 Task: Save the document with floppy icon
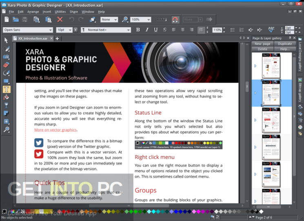click(x=24, y=20)
